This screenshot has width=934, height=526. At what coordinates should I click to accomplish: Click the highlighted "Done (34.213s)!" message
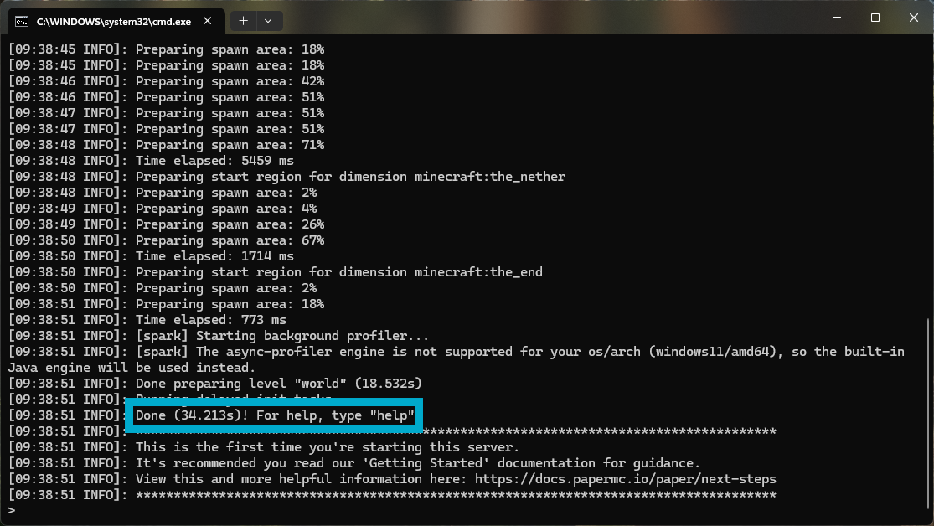pyautogui.click(x=275, y=415)
